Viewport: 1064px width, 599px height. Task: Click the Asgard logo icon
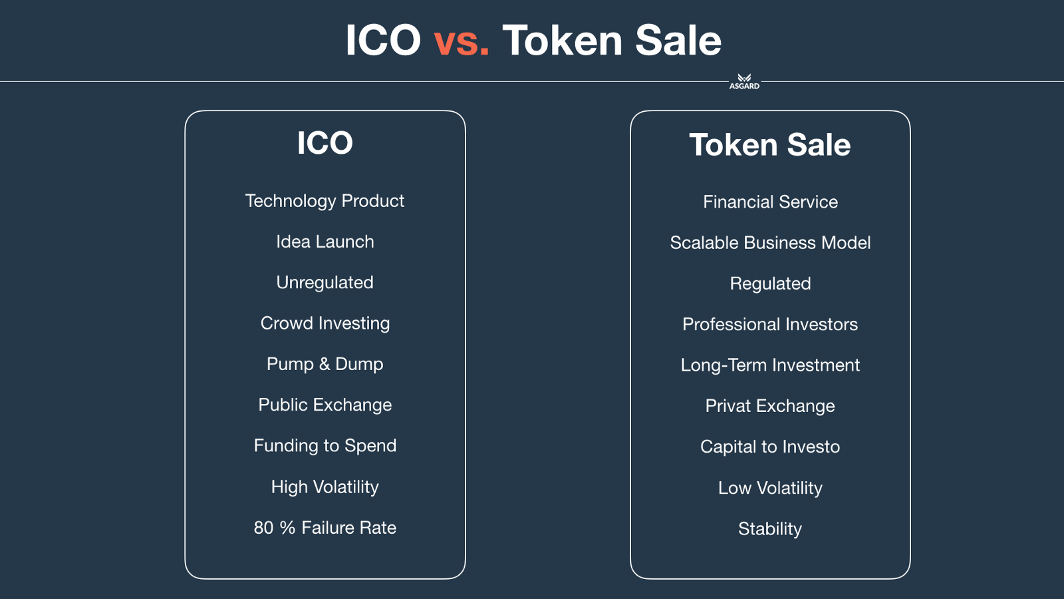click(744, 81)
